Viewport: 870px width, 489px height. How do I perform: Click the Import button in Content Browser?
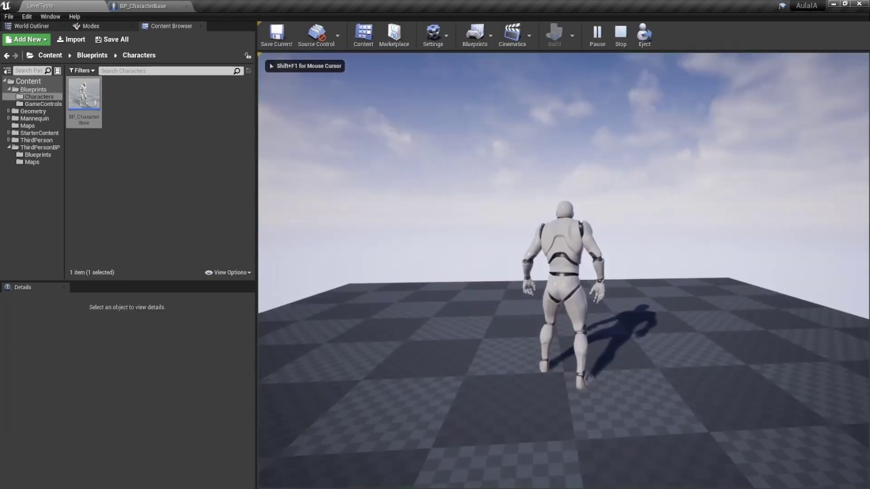(71, 39)
